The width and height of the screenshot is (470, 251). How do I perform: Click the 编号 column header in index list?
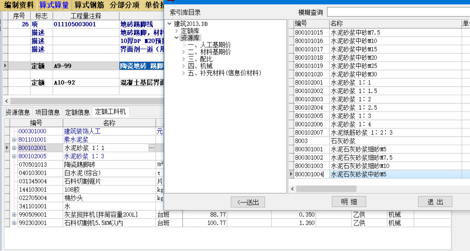pos(311,24)
